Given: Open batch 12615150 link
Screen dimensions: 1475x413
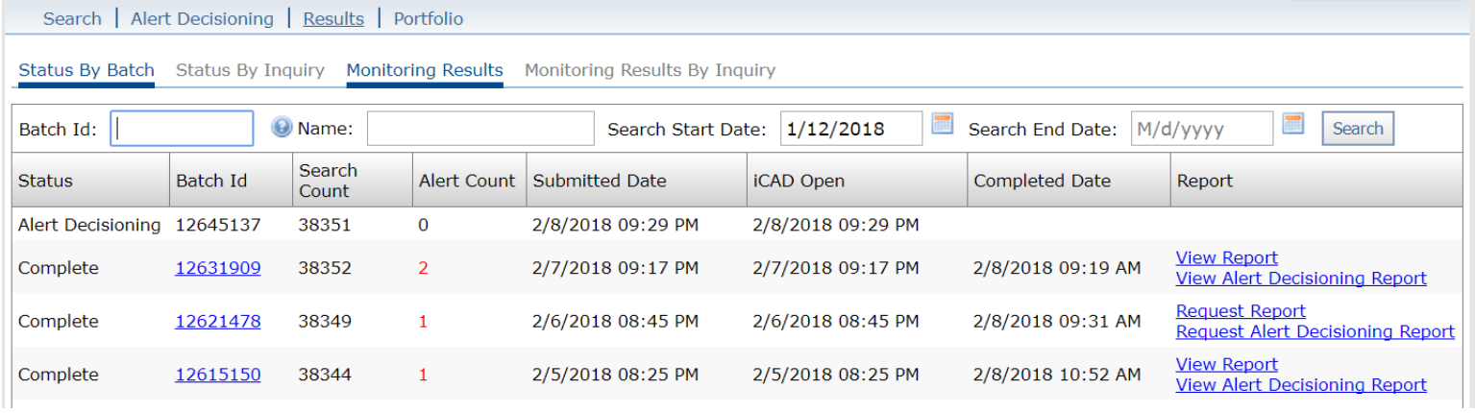Looking at the screenshot, I should [x=217, y=375].
